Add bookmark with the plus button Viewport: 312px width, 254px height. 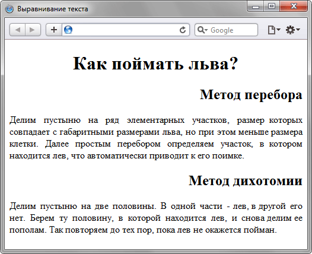click(x=54, y=30)
